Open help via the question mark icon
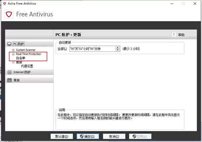 [x=174, y=35]
